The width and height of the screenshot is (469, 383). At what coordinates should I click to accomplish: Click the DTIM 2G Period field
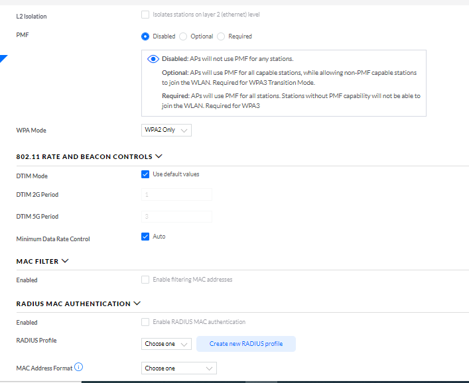(x=176, y=194)
